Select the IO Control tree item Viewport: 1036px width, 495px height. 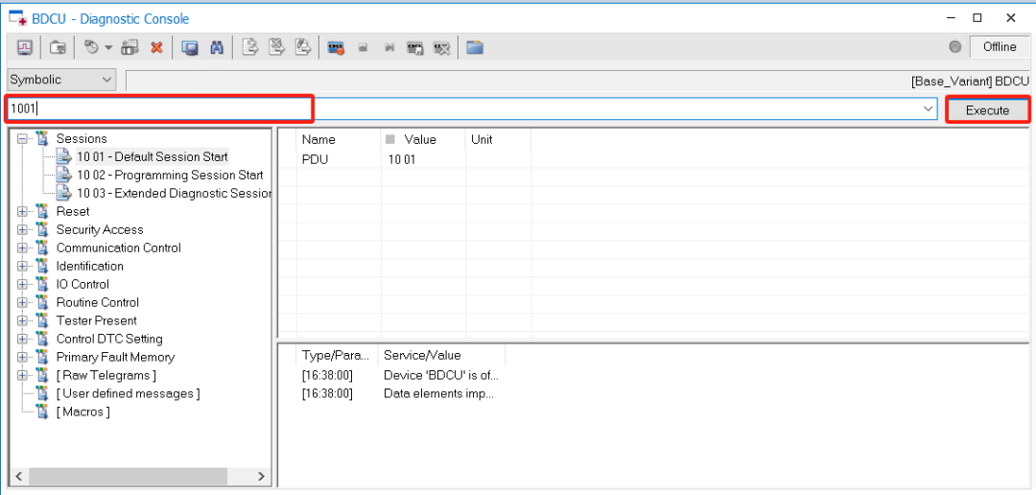pos(82,284)
